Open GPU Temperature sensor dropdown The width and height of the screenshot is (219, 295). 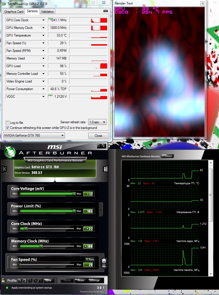coord(43,35)
